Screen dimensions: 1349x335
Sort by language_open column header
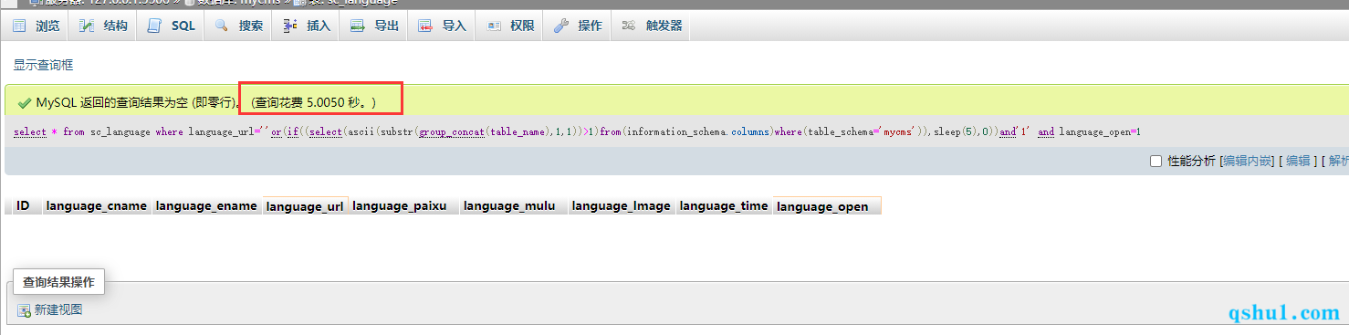[822, 206]
